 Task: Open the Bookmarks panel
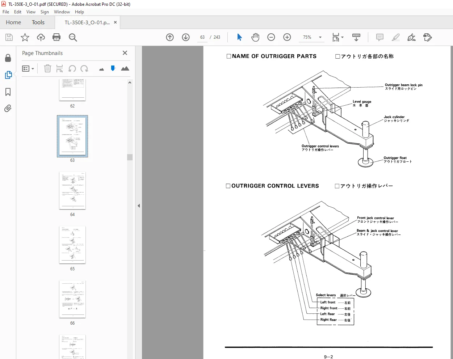pos(8,92)
